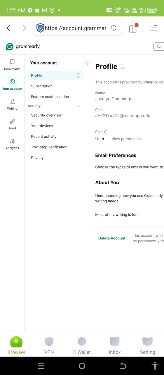The image size is (164, 375).
Task: Open the Subscription menu item
Action: click(x=42, y=86)
